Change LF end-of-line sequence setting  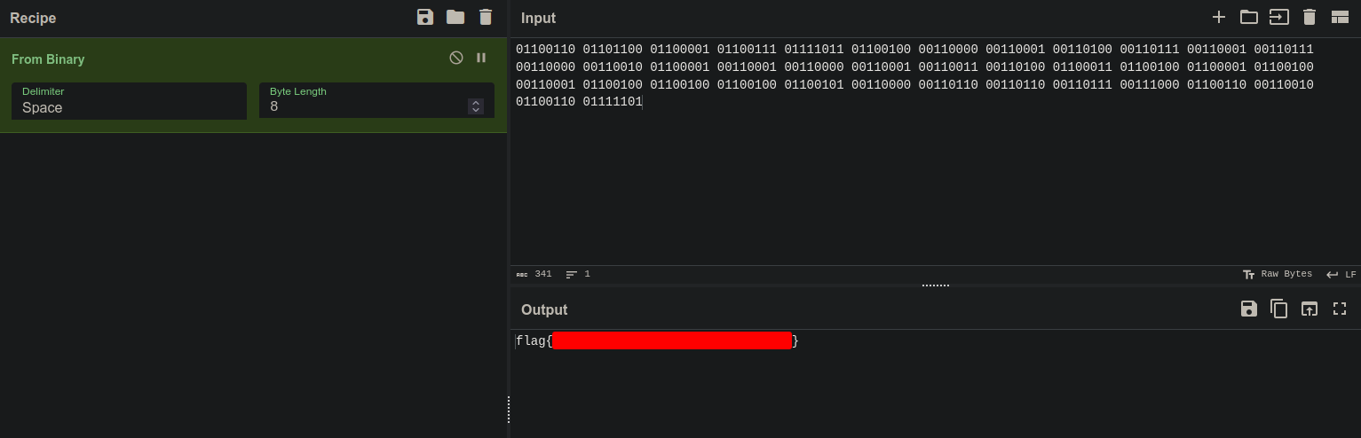pos(1341,275)
